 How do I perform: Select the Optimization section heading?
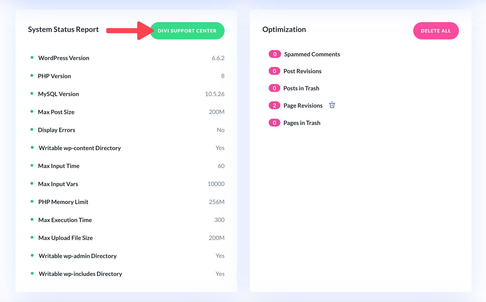coord(284,29)
